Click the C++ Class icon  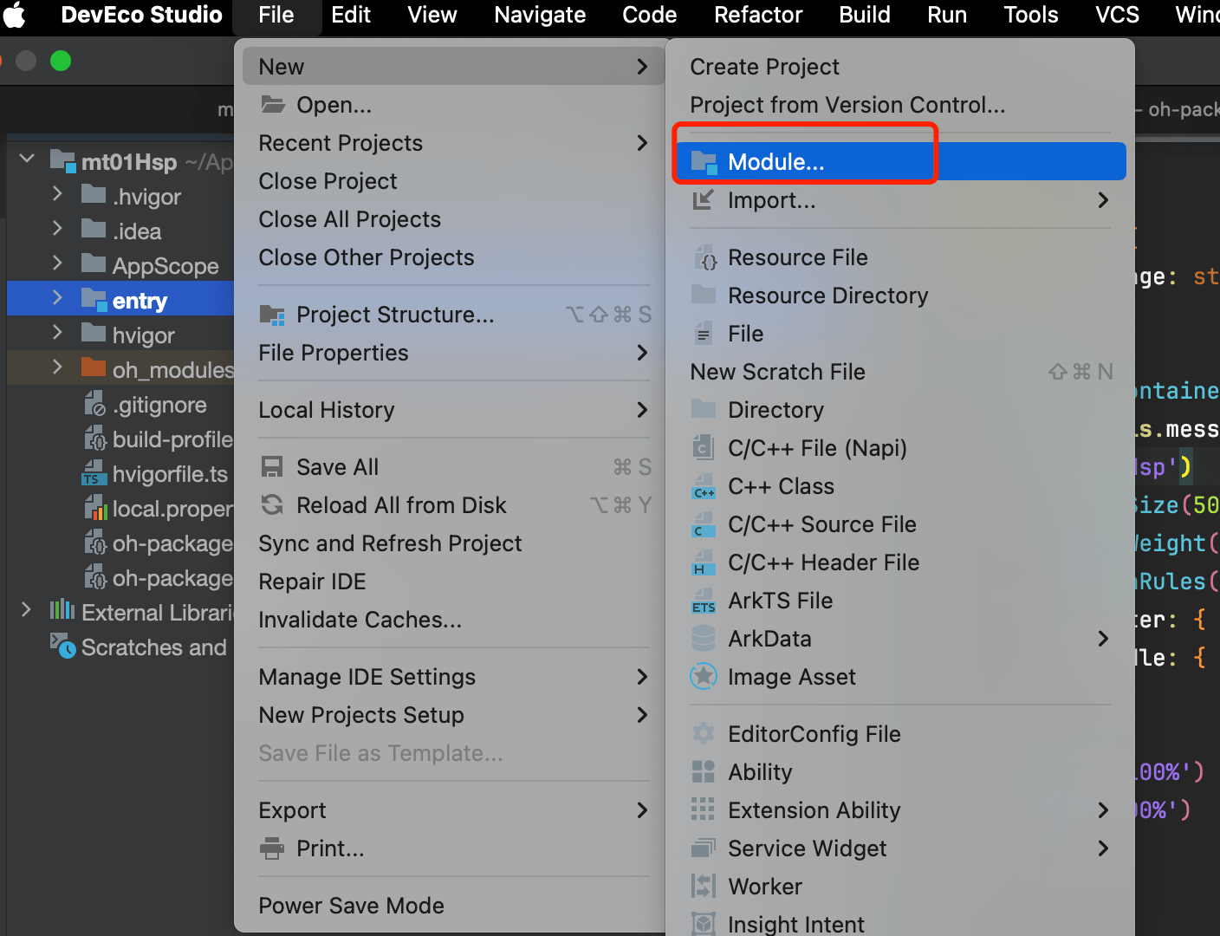tap(704, 486)
